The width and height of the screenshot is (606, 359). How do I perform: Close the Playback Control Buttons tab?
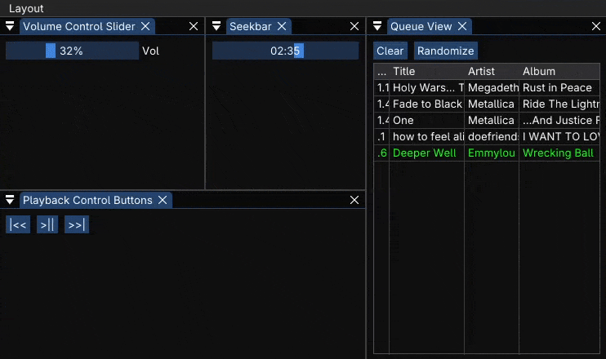[x=163, y=200]
